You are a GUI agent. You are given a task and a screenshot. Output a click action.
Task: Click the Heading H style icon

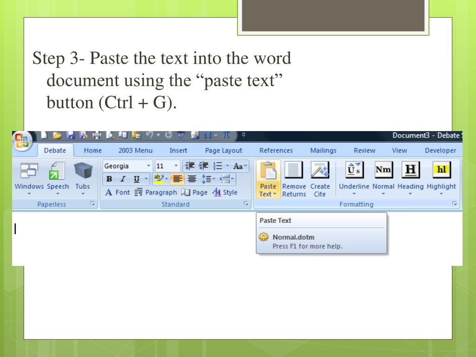coord(410,170)
